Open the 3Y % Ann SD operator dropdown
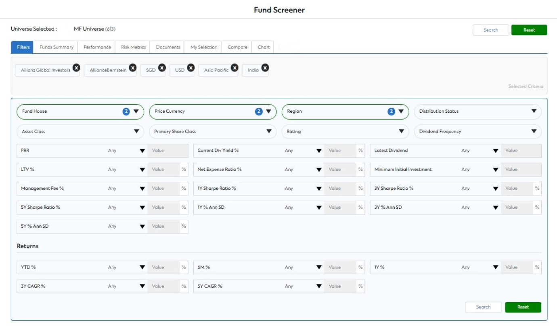 480,208
